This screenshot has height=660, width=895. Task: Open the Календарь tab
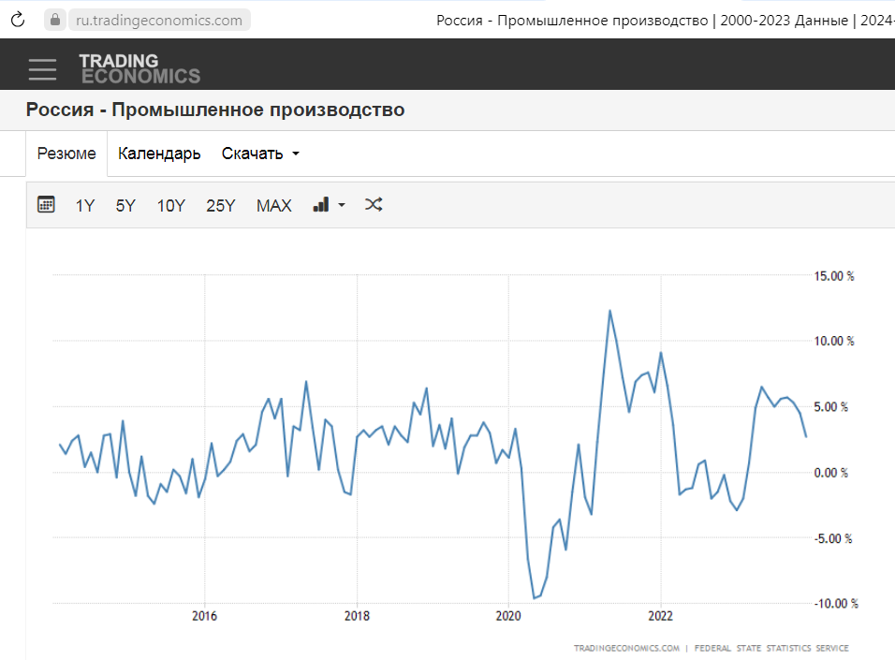tap(159, 154)
